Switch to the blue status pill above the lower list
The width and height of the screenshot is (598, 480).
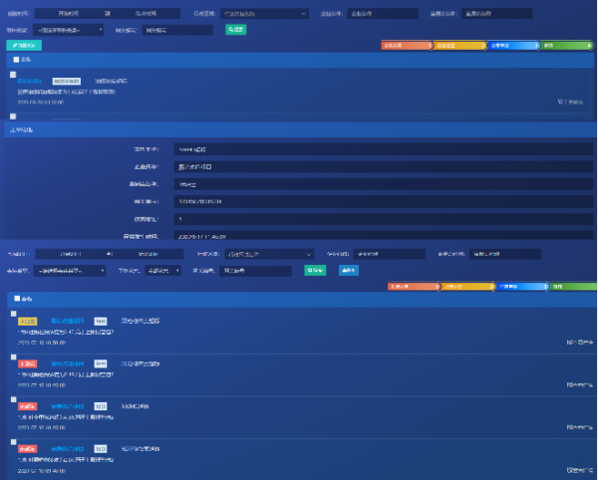522,287
